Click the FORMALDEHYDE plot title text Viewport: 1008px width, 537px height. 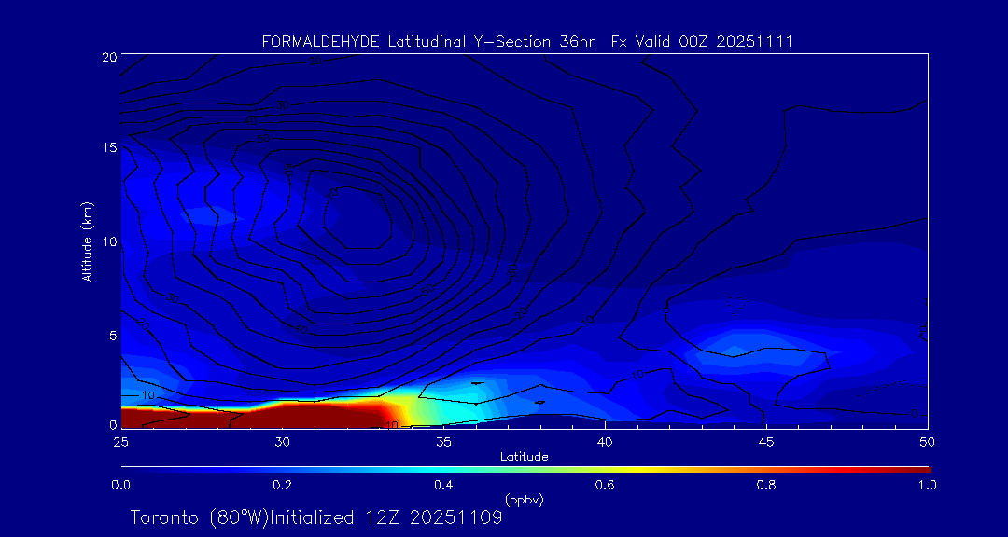coord(527,41)
